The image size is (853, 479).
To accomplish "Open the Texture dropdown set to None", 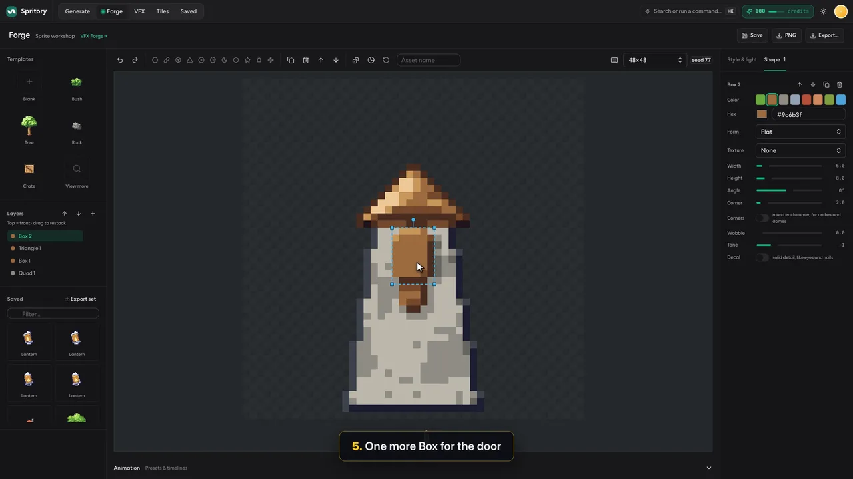I will tap(800, 150).
